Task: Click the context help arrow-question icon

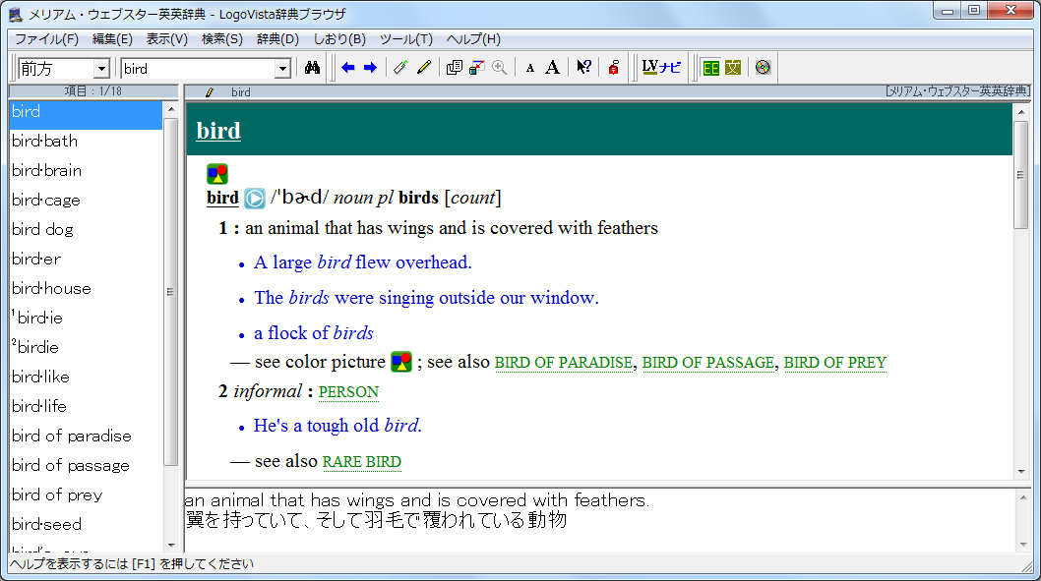Action: (583, 68)
